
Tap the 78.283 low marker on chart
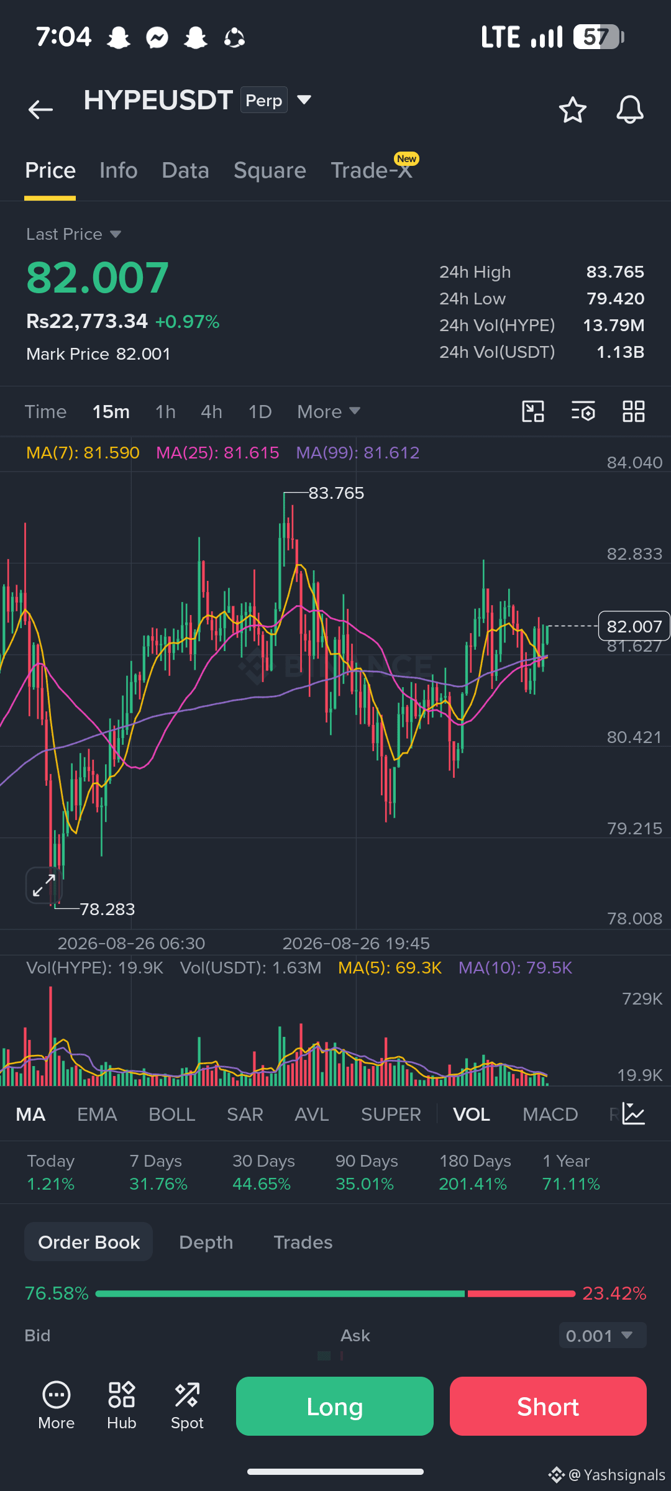[107, 909]
